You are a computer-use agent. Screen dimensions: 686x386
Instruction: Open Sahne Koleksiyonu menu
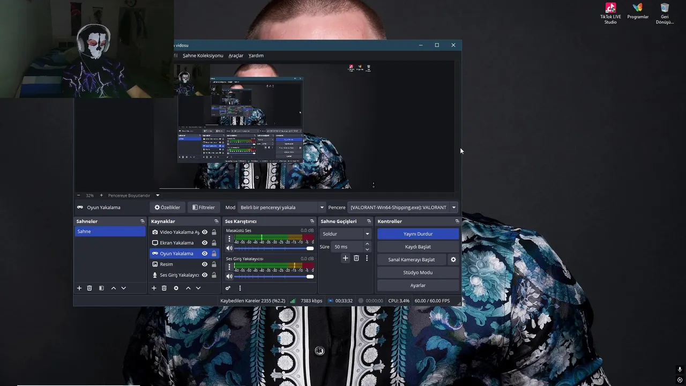pyautogui.click(x=203, y=56)
